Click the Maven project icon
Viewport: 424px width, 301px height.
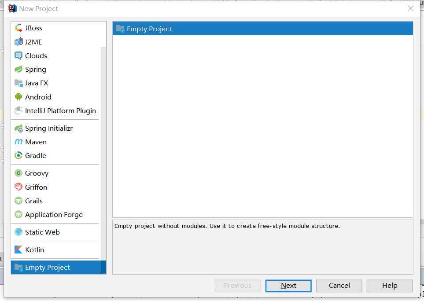click(18, 142)
